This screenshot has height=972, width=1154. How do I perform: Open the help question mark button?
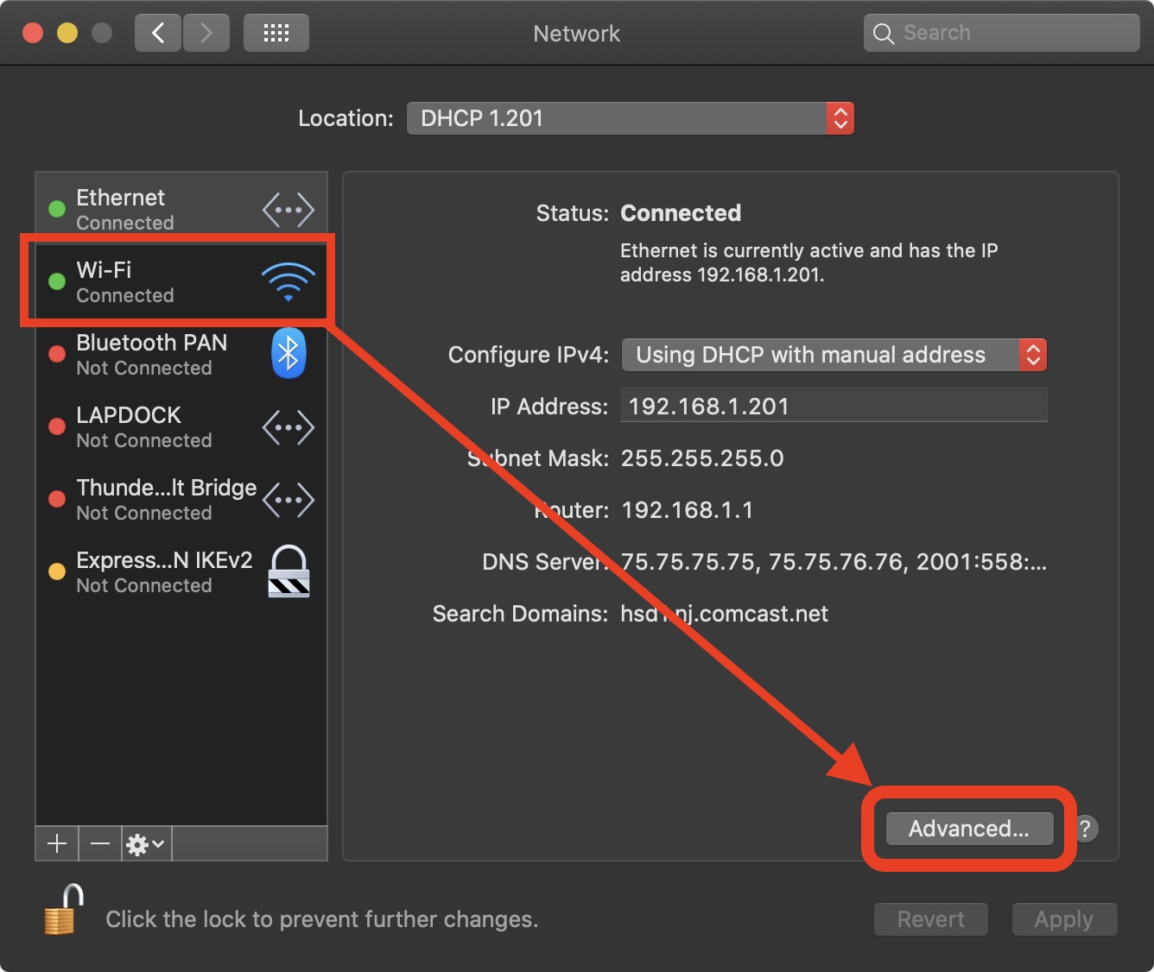point(1085,829)
